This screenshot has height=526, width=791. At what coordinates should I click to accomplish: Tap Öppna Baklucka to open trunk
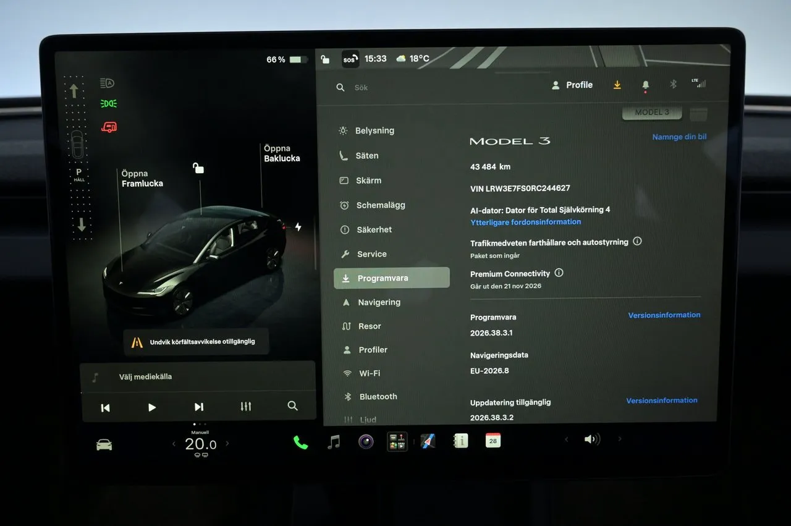[x=282, y=153]
